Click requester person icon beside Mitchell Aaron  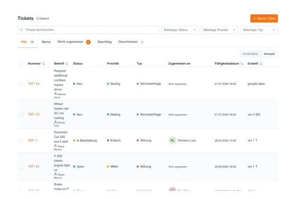(x=55, y=94)
